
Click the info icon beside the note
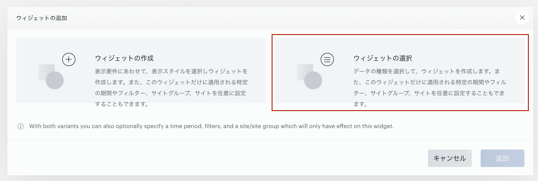coord(21,126)
